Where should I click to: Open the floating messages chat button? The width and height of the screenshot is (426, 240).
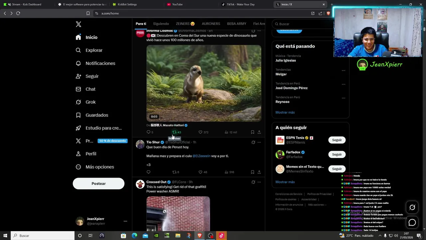tap(412, 222)
